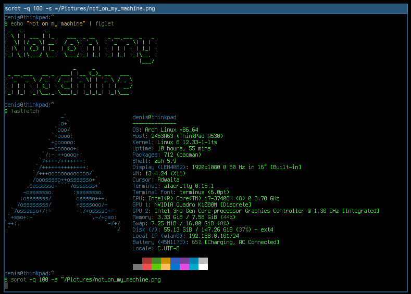
Task: Click the fastfetch header "denis@thinkpad" above dashes
Action: pos(154,117)
